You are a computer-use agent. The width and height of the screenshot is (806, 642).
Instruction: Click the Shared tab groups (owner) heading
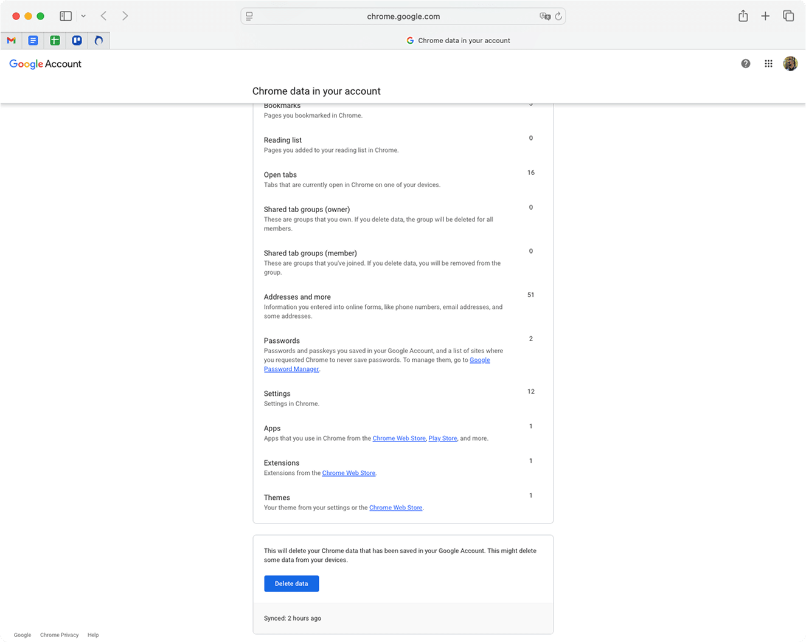pos(307,210)
